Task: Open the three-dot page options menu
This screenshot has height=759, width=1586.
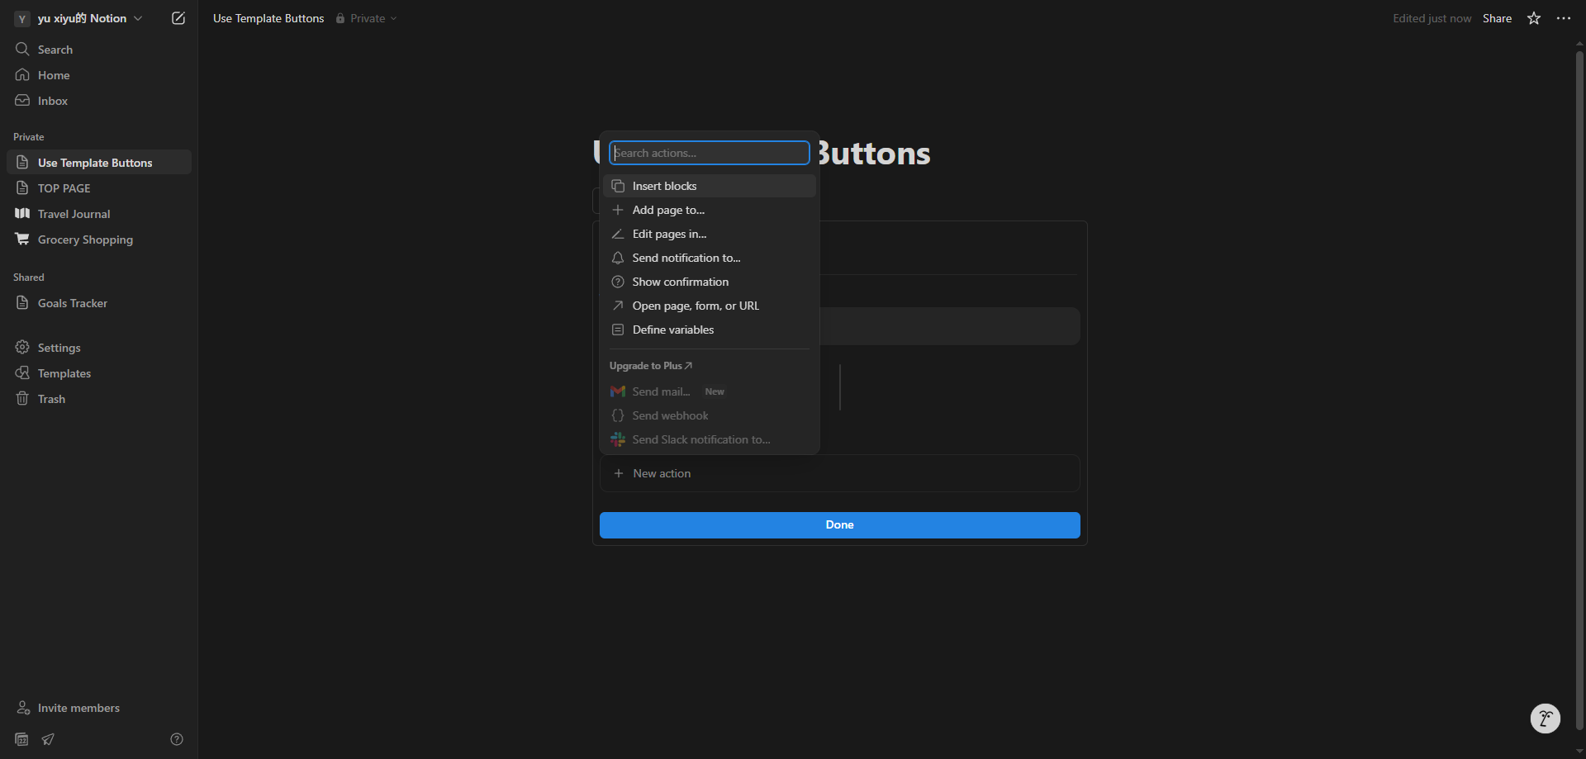Action: [x=1564, y=18]
